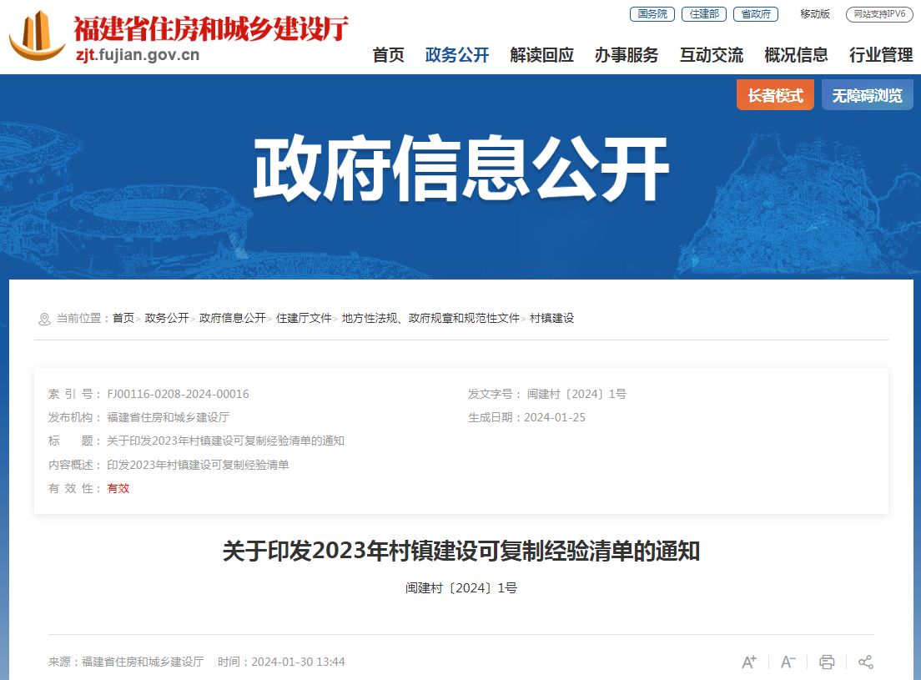Open 村镇建设 breadcrumb link
The image size is (921, 680).
pyautogui.click(x=551, y=318)
